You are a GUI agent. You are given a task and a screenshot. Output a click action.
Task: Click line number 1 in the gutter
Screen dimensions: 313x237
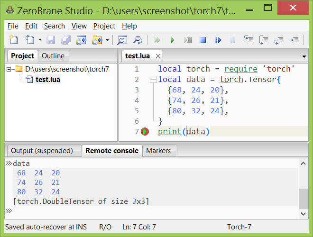coord(137,69)
